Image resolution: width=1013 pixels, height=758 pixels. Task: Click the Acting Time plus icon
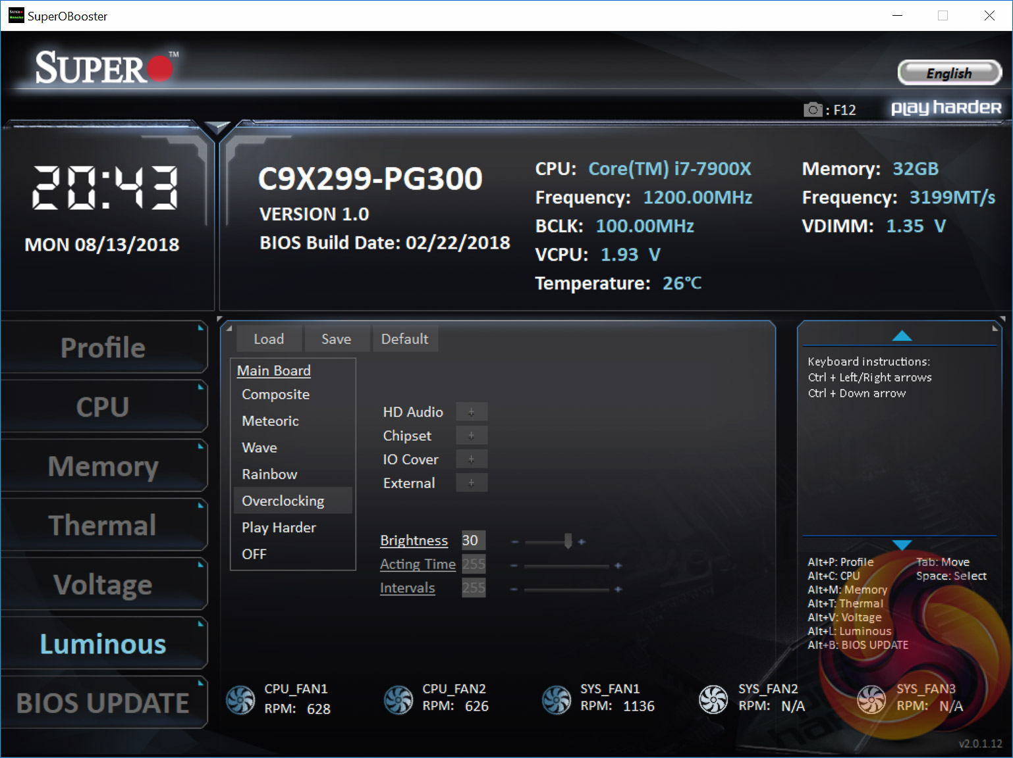click(x=618, y=566)
